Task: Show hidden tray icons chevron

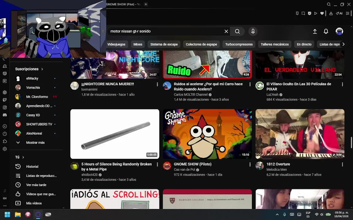Action: click(x=277, y=215)
